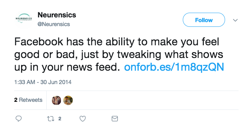
Task: Open the 1:33 AM time permalink
Action: pyautogui.click(x=25, y=82)
